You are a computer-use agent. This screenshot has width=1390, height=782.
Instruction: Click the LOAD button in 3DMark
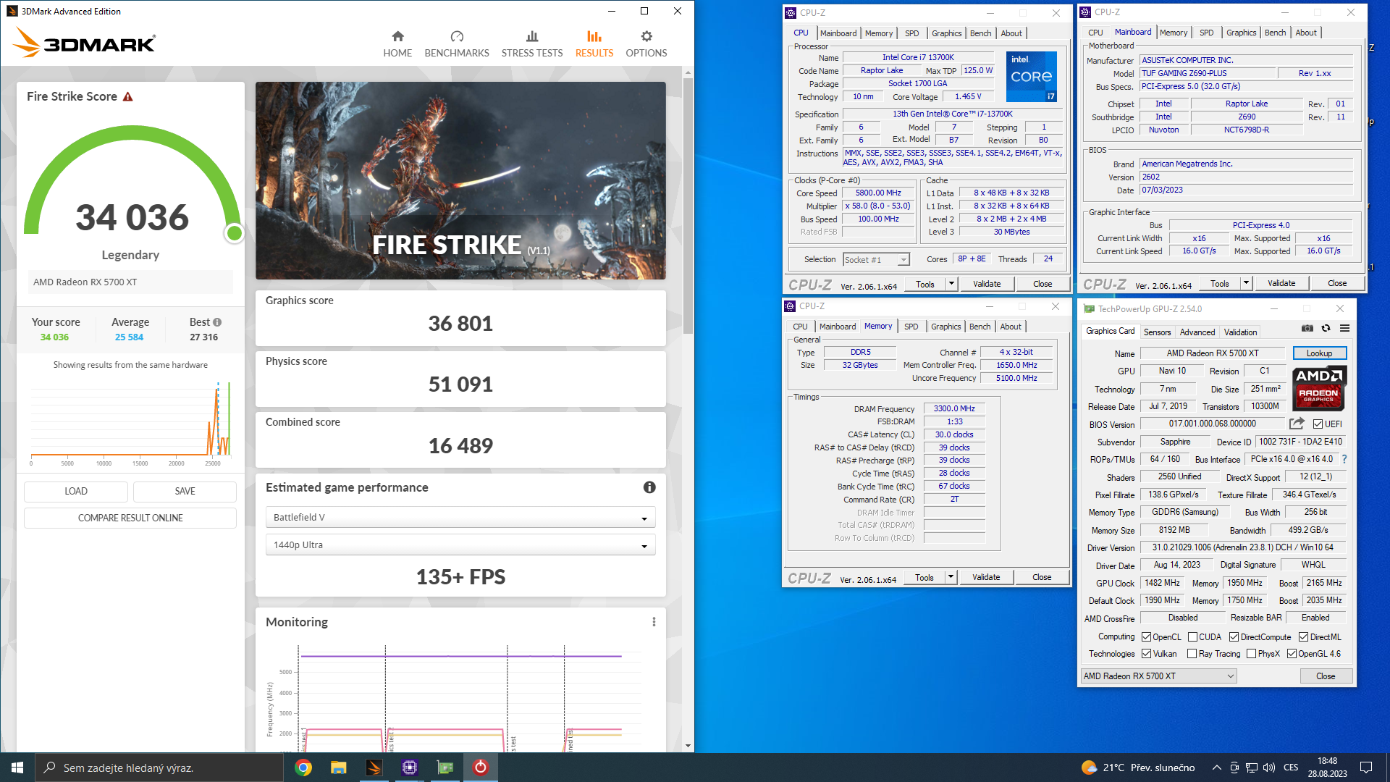(76, 491)
